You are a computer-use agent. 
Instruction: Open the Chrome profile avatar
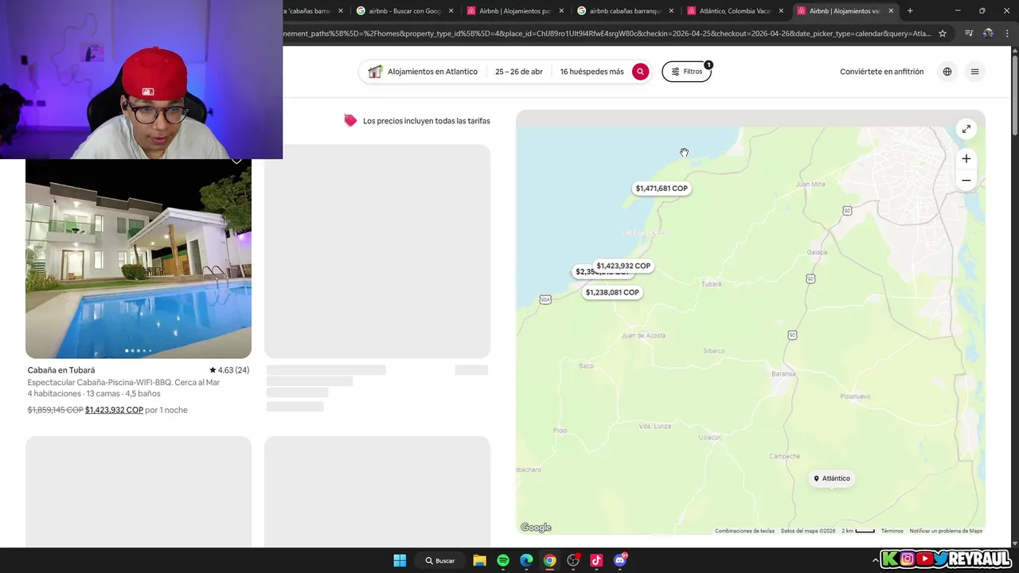988,33
